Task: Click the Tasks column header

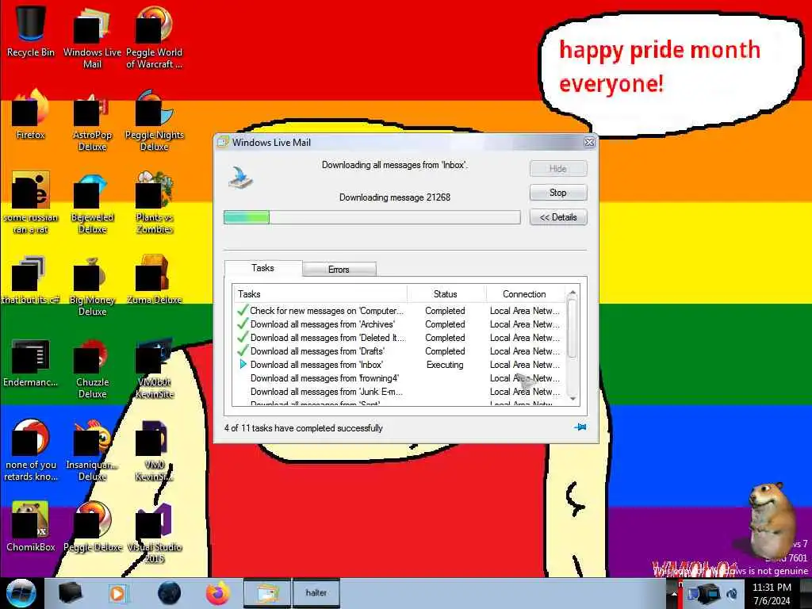Action: tap(320, 294)
